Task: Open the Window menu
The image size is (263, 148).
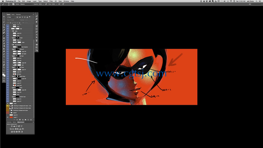Action: (66, 1)
